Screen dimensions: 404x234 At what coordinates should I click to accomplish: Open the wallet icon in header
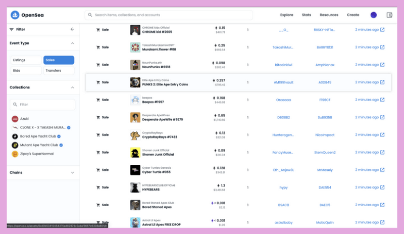click(x=389, y=15)
